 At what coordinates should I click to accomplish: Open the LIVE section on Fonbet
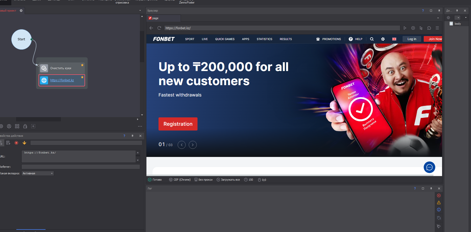[x=205, y=39]
